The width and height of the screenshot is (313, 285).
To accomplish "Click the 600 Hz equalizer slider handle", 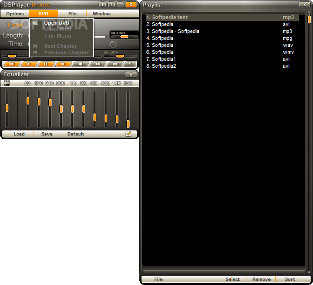I will 61,109.
